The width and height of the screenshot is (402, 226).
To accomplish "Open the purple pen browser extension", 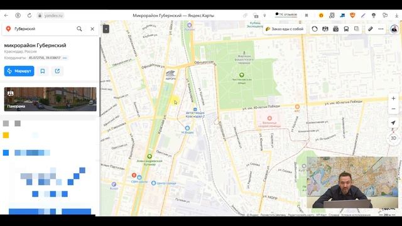I will tap(363, 15).
